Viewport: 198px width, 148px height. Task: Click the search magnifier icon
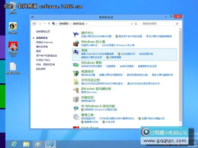click(x=177, y=24)
